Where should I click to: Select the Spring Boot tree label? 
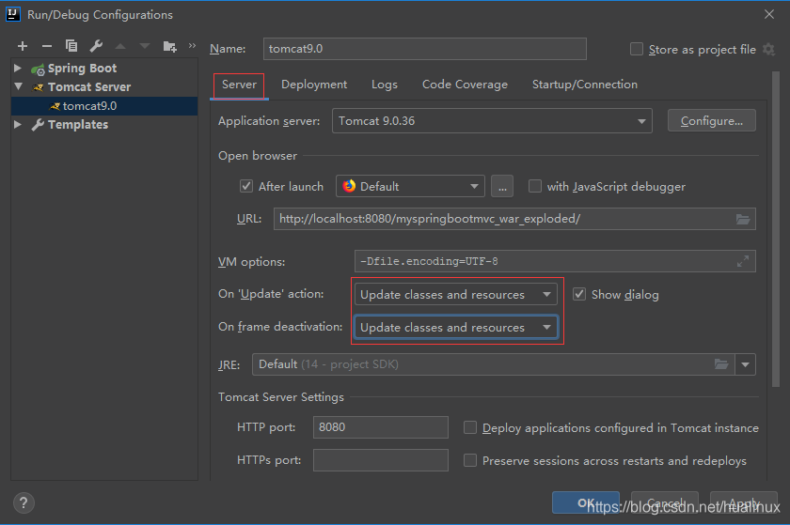point(82,68)
